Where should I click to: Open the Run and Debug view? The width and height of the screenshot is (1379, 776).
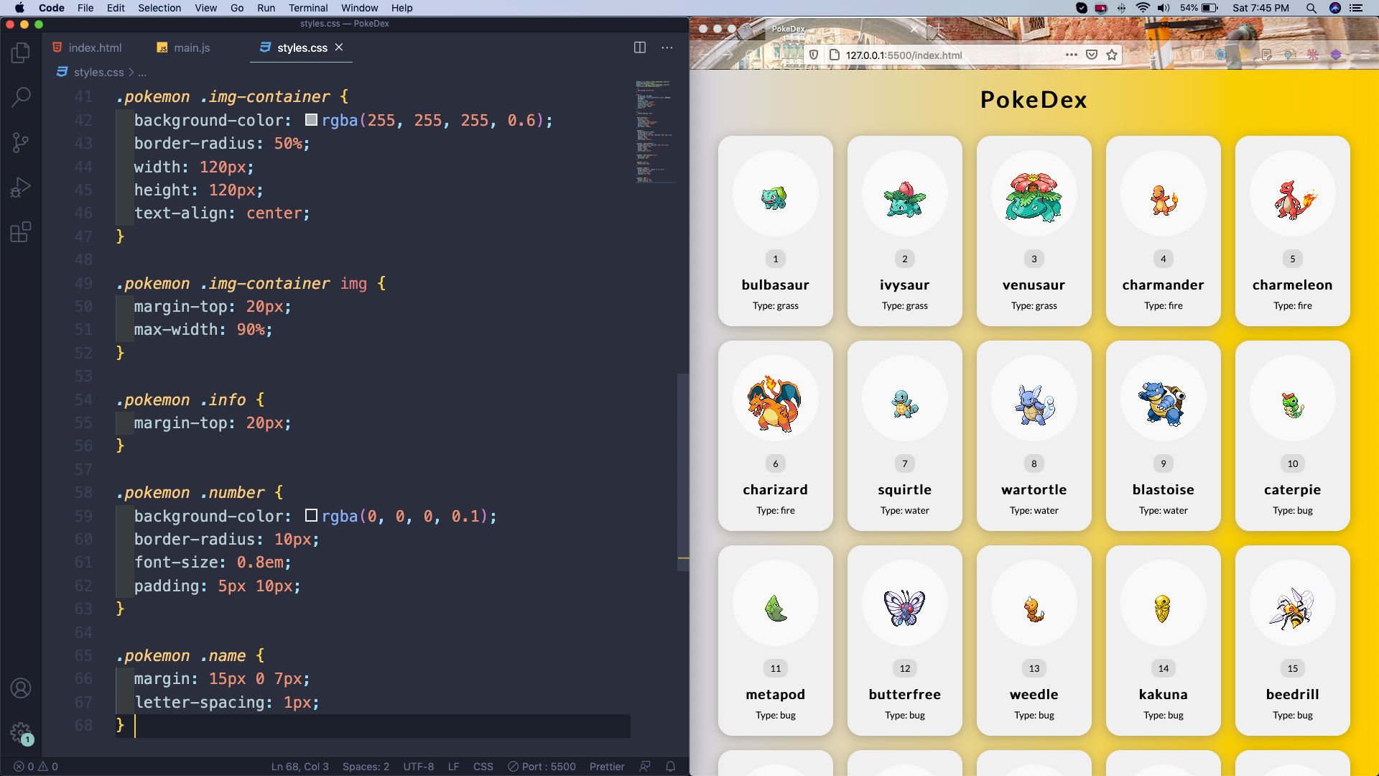[x=21, y=188]
